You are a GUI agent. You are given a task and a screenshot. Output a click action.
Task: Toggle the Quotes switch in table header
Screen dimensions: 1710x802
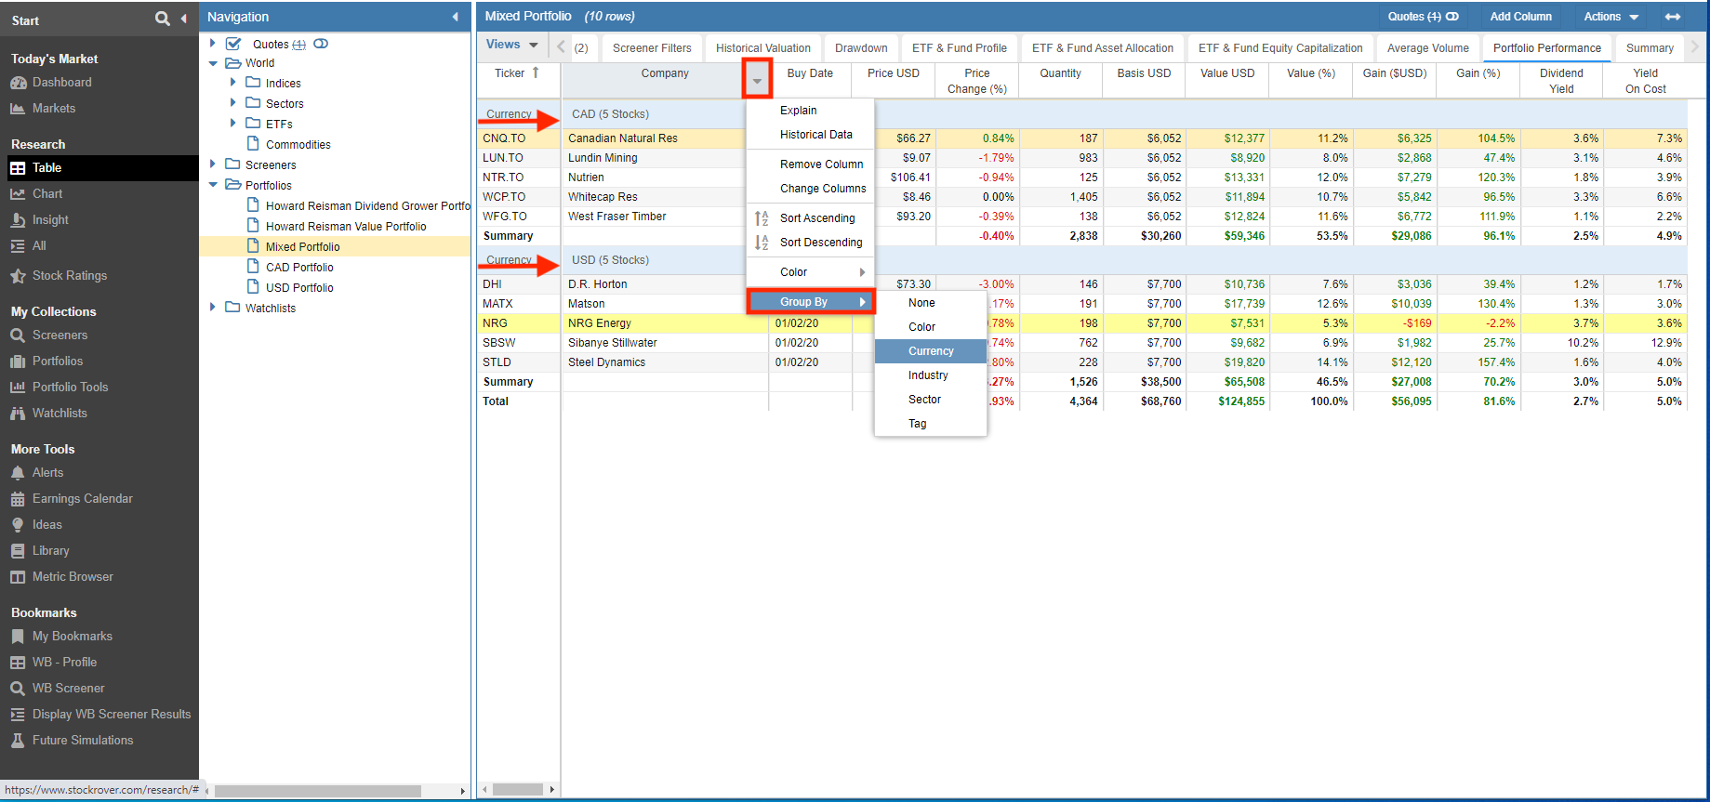pyautogui.click(x=1452, y=17)
